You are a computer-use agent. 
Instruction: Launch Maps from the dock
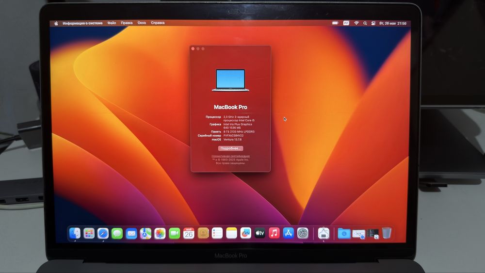[x=145, y=233]
